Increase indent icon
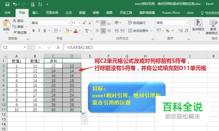Viewport: 219px width, 131px height. (122, 31)
